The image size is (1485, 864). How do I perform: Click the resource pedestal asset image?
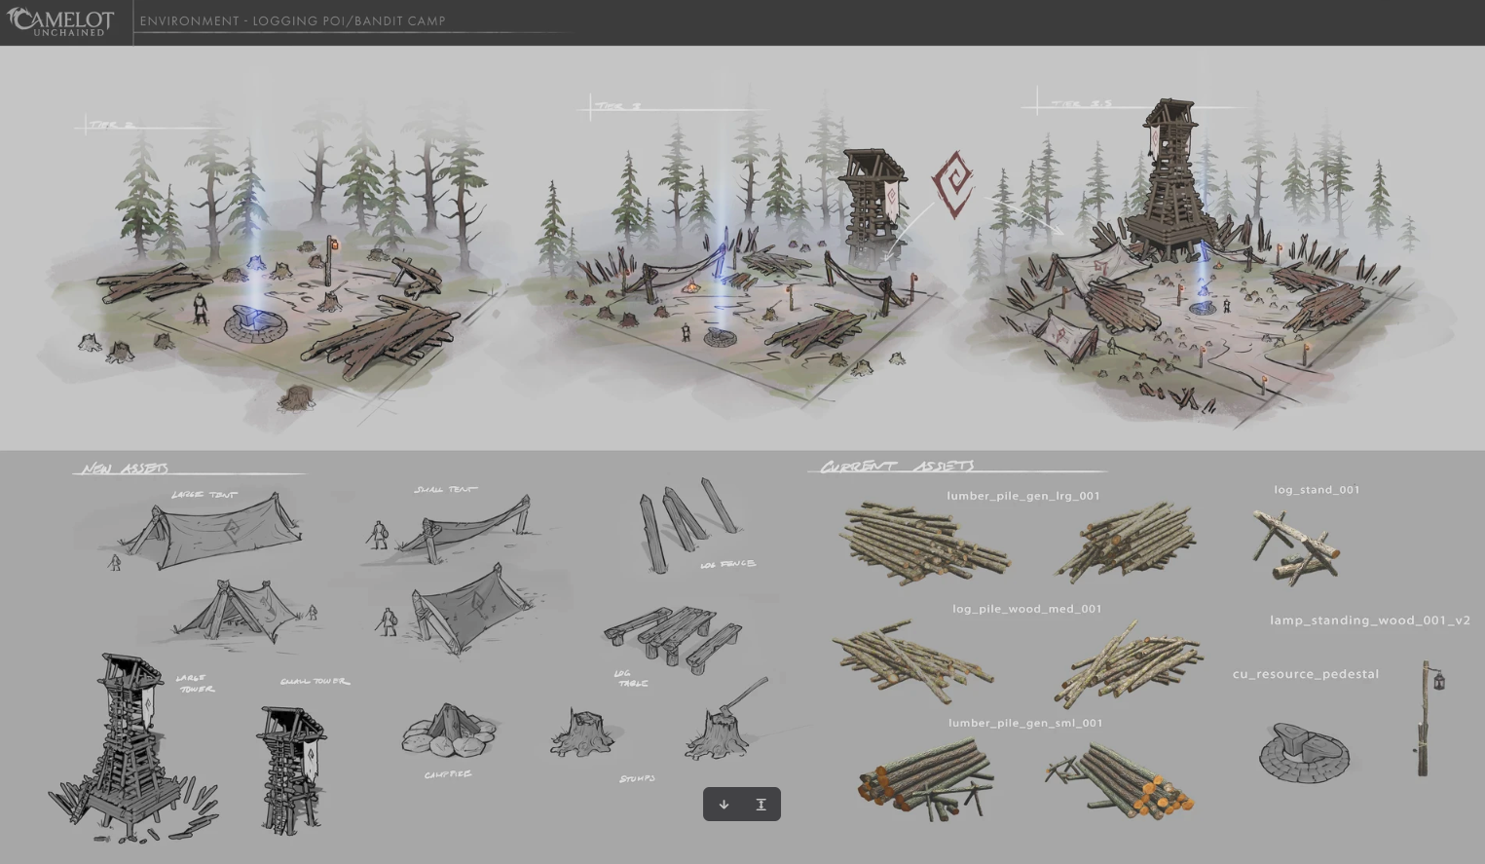(x=1304, y=751)
